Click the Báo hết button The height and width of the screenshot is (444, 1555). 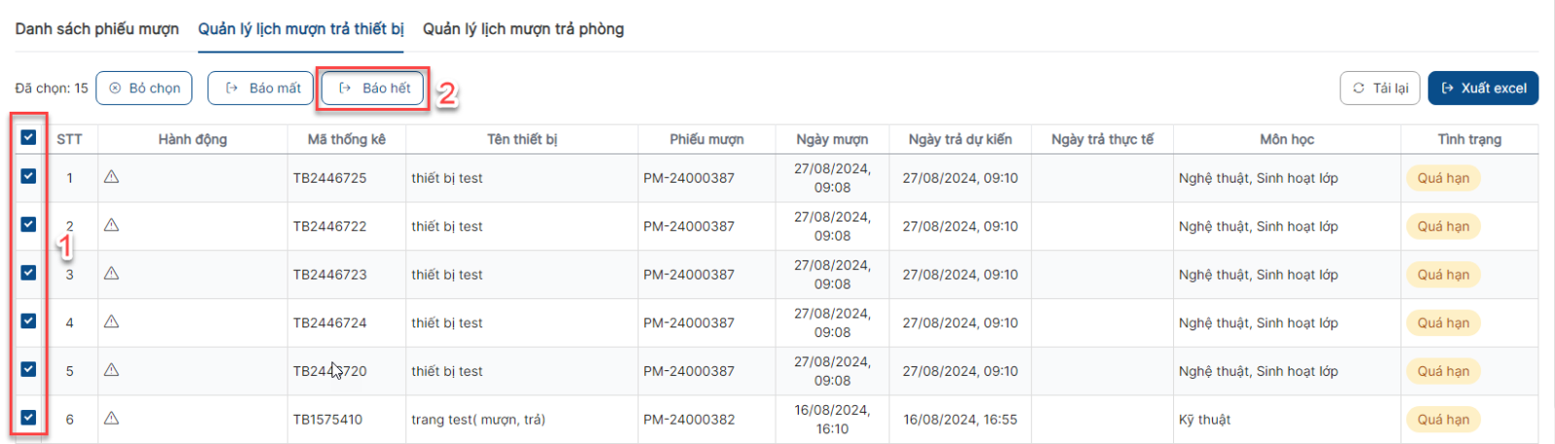point(373,88)
